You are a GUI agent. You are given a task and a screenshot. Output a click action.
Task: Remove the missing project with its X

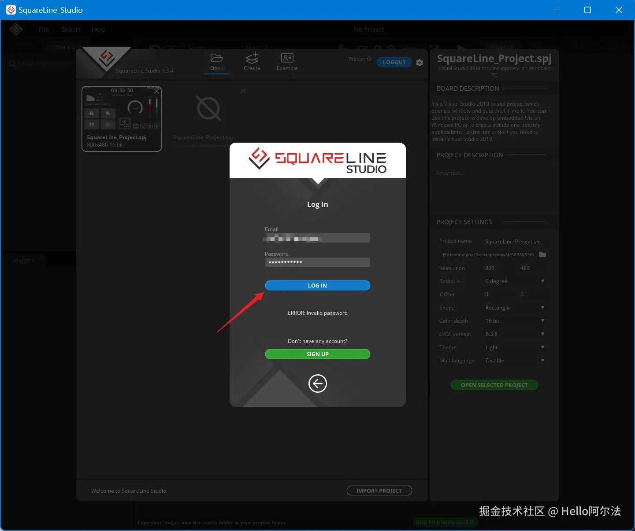243,91
